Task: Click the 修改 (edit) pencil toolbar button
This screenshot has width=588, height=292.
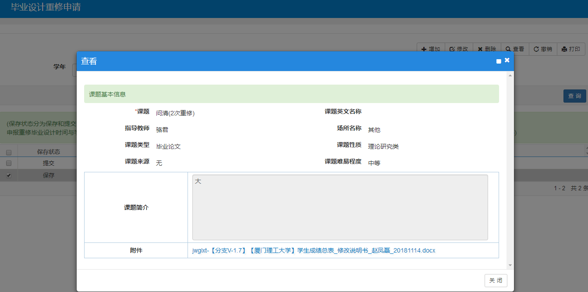Action: click(x=459, y=49)
